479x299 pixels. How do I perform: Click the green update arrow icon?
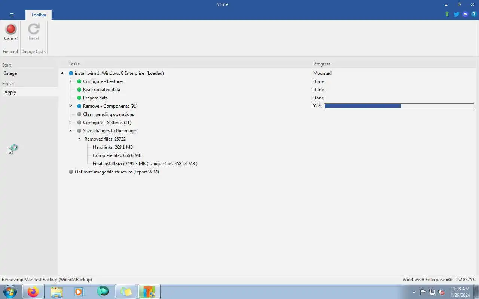447,14
